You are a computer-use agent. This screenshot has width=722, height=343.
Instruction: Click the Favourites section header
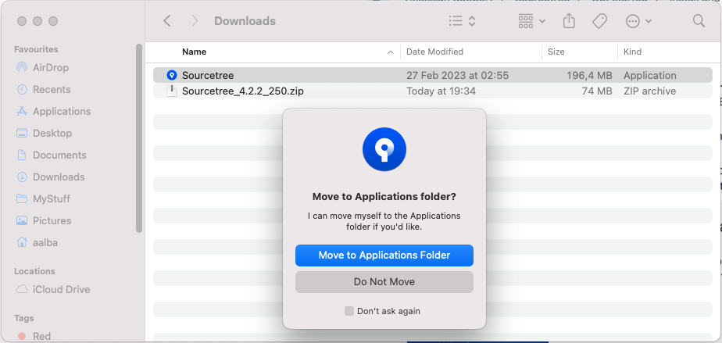[36, 49]
